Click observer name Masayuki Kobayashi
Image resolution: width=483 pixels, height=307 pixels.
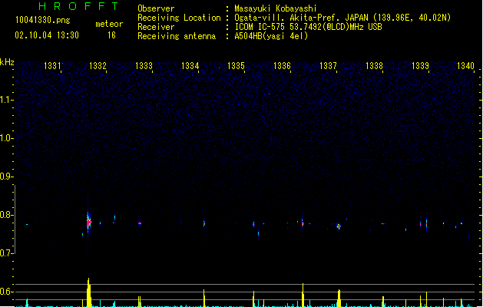click(276, 8)
